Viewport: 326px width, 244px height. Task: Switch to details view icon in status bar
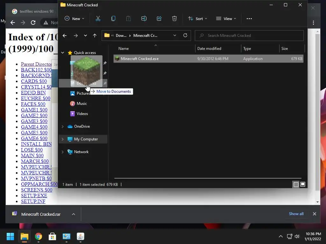pos(296,184)
